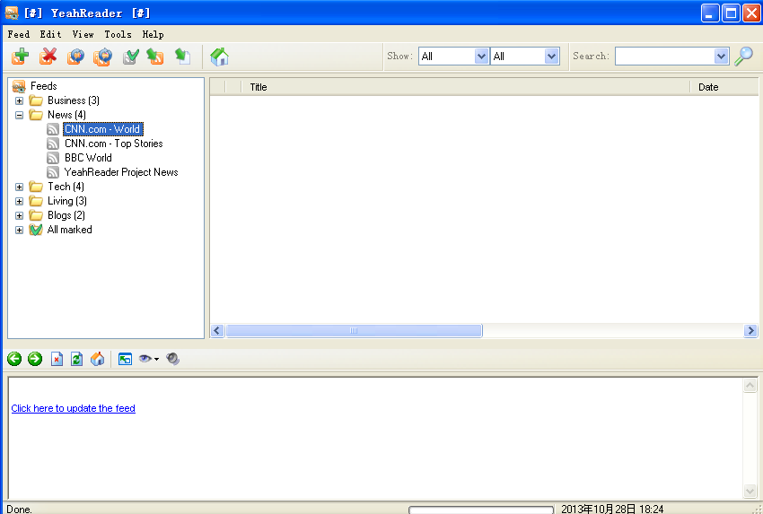
Task: Open page in external window icon
Action: [125, 360]
